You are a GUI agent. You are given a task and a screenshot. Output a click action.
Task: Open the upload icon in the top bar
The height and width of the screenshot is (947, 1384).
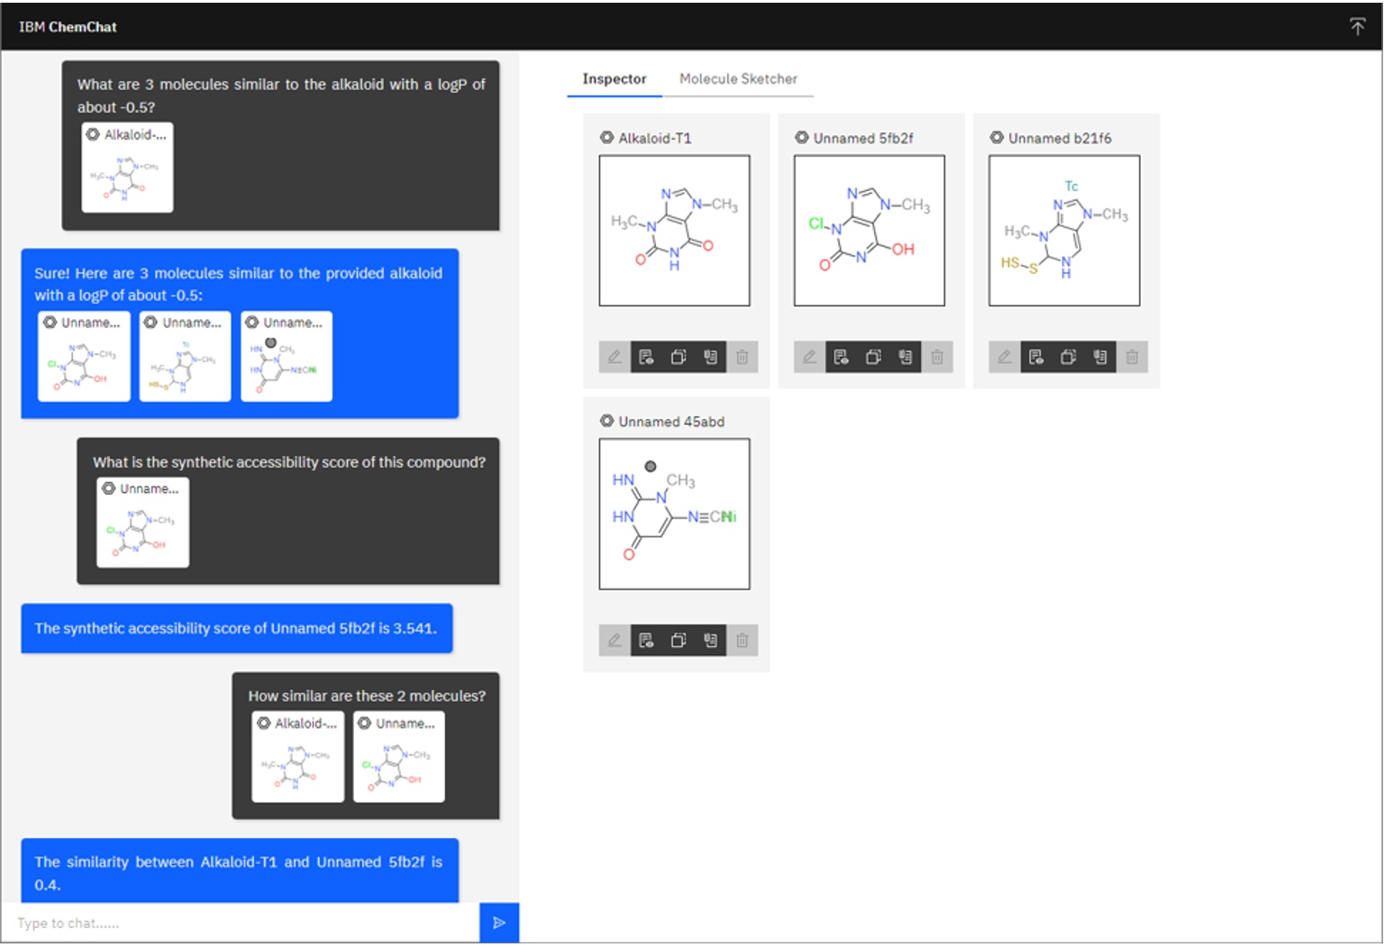(1358, 28)
